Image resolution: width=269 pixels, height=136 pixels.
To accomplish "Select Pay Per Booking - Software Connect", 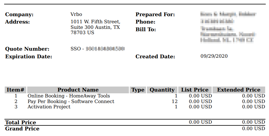I will [71, 101].
